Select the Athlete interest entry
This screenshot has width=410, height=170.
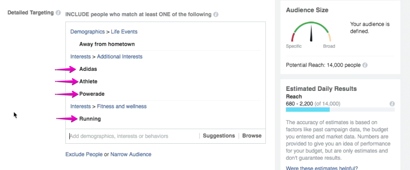88,82
